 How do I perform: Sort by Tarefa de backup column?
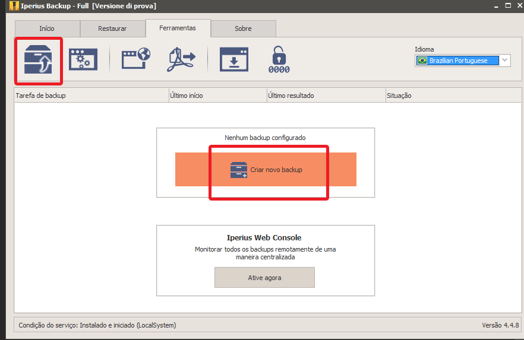[91, 96]
